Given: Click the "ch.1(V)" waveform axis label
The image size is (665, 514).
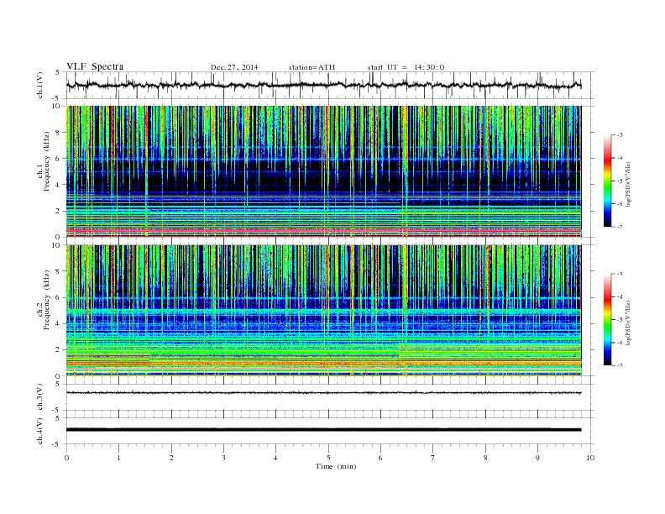Looking at the screenshot, I should pos(40,85).
